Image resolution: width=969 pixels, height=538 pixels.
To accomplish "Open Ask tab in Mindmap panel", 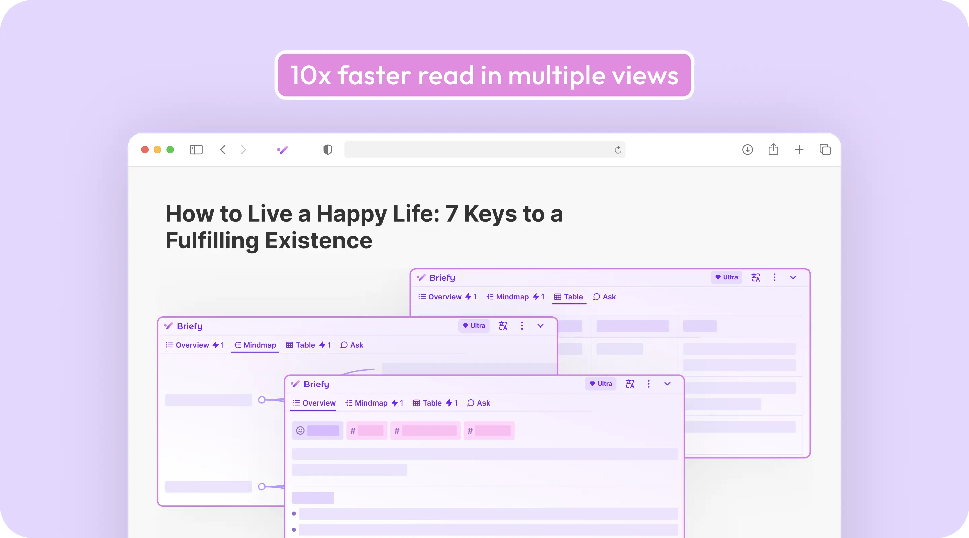I will tap(352, 345).
